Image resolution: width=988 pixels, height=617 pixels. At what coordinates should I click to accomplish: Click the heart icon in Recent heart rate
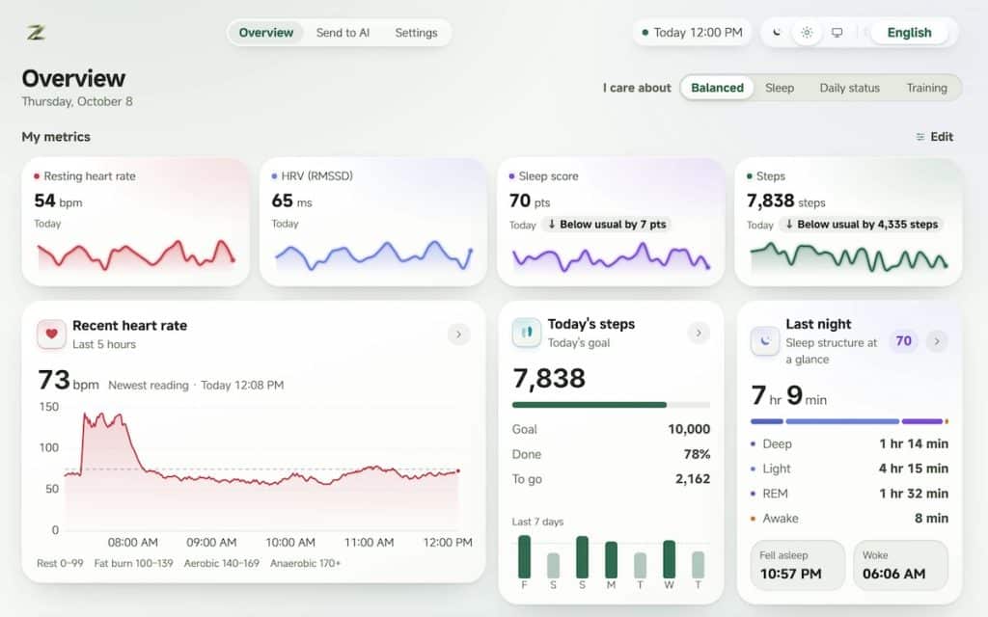(52, 334)
